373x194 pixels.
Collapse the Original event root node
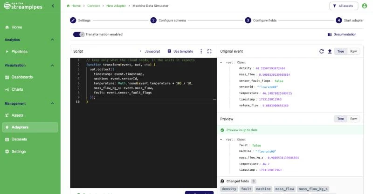click(x=221, y=62)
